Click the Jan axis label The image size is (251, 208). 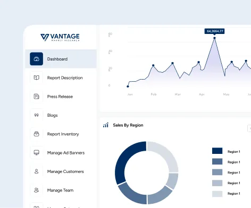pyautogui.click(x=130, y=94)
